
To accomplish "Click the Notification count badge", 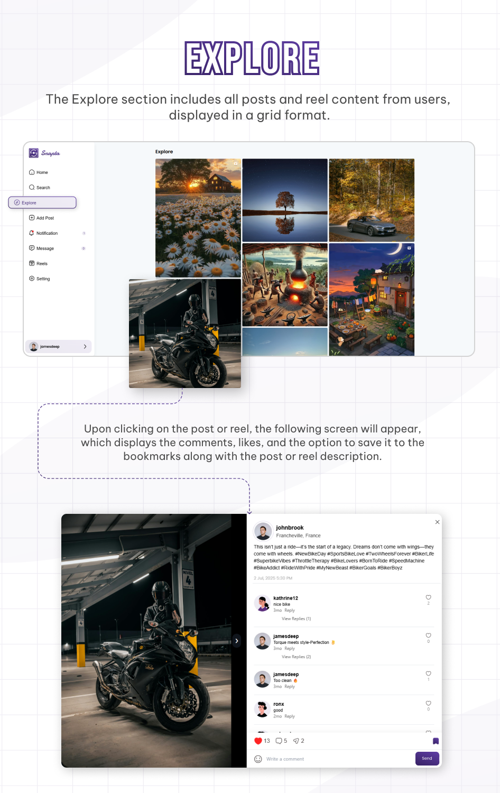I will tap(84, 233).
